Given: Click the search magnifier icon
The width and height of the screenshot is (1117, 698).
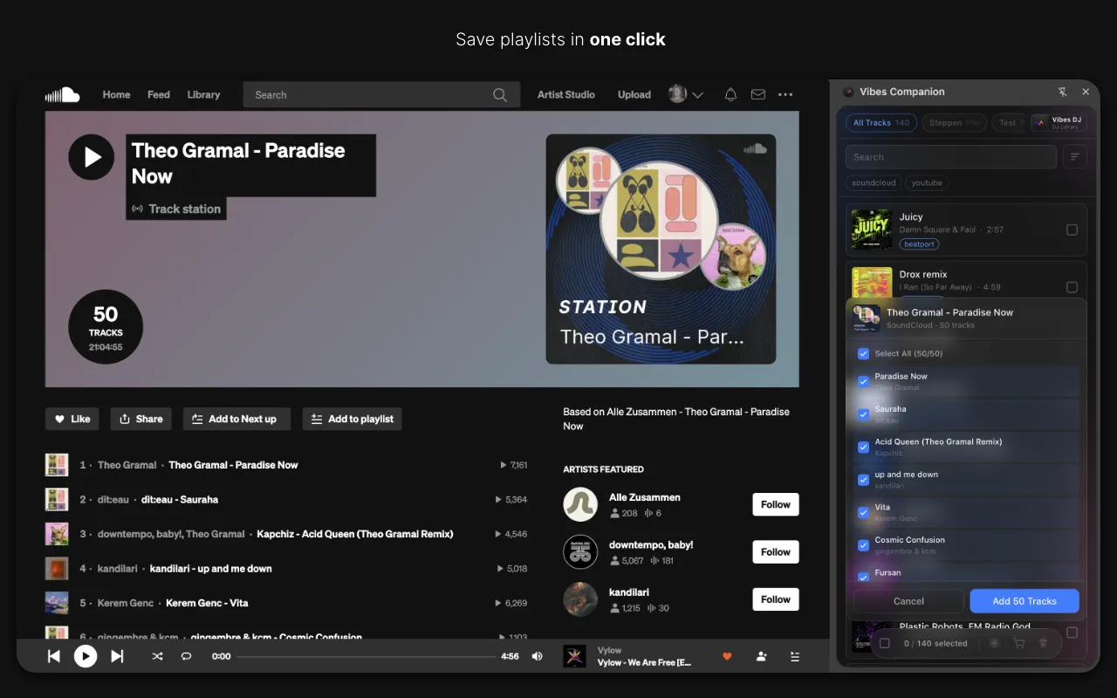Looking at the screenshot, I should click(x=500, y=95).
